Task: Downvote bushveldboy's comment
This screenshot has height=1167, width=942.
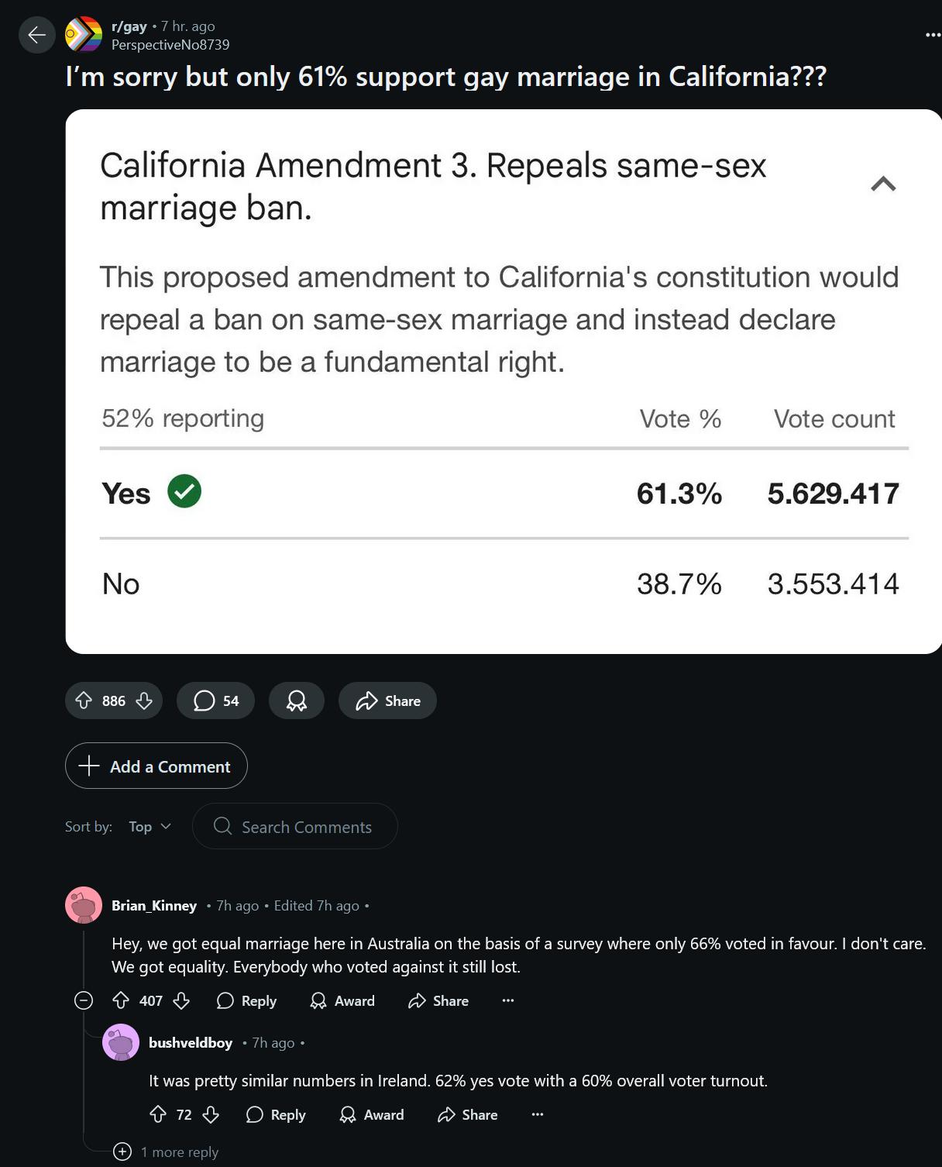Action: point(211,1115)
